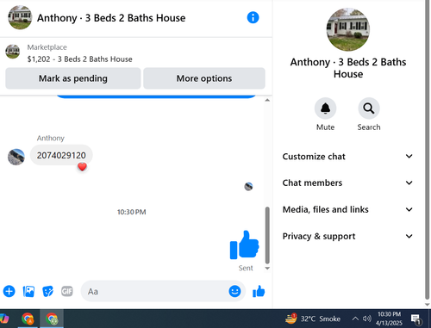Click the chat scrollbar thumb
Viewport: 431px width, 328px height.
(x=267, y=235)
